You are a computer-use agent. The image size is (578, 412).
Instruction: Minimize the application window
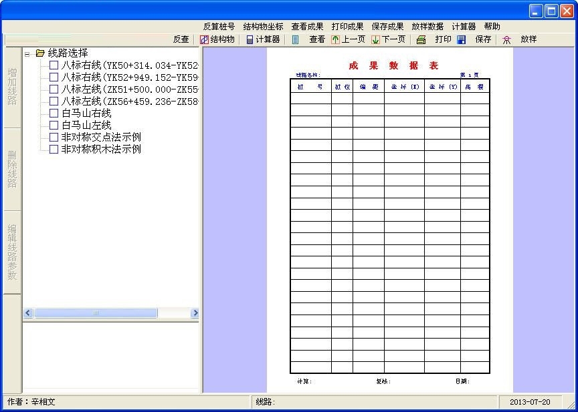(536, 11)
